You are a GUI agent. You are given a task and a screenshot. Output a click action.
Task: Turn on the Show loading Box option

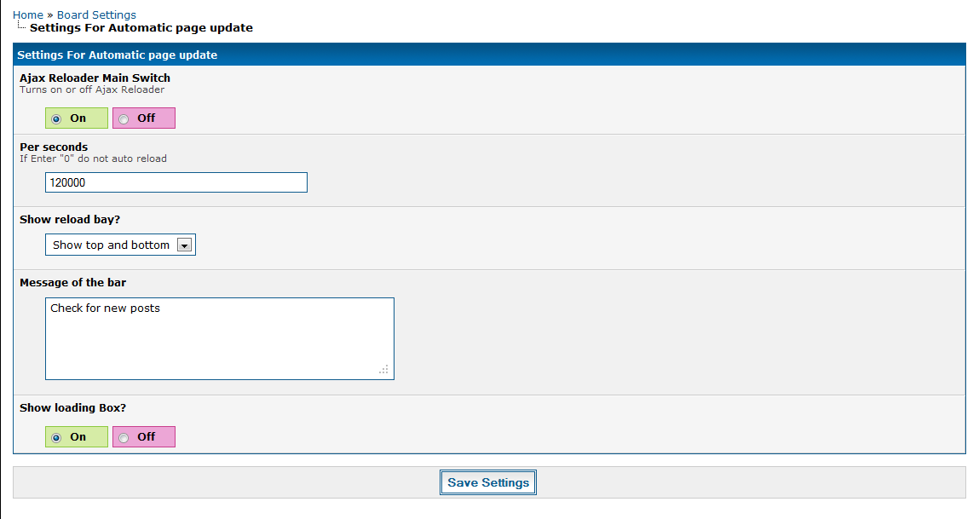(x=56, y=438)
